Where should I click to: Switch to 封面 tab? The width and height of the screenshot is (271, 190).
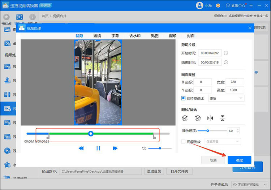[191, 36]
